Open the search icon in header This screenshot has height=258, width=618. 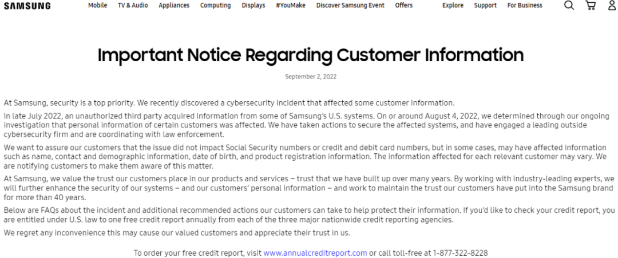coord(569,5)
